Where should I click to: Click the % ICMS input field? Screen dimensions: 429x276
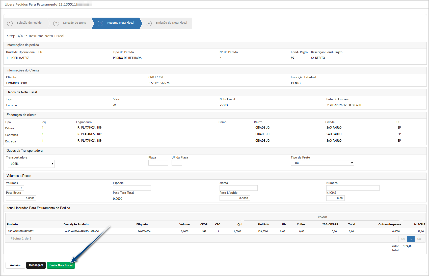pos(335,198)
